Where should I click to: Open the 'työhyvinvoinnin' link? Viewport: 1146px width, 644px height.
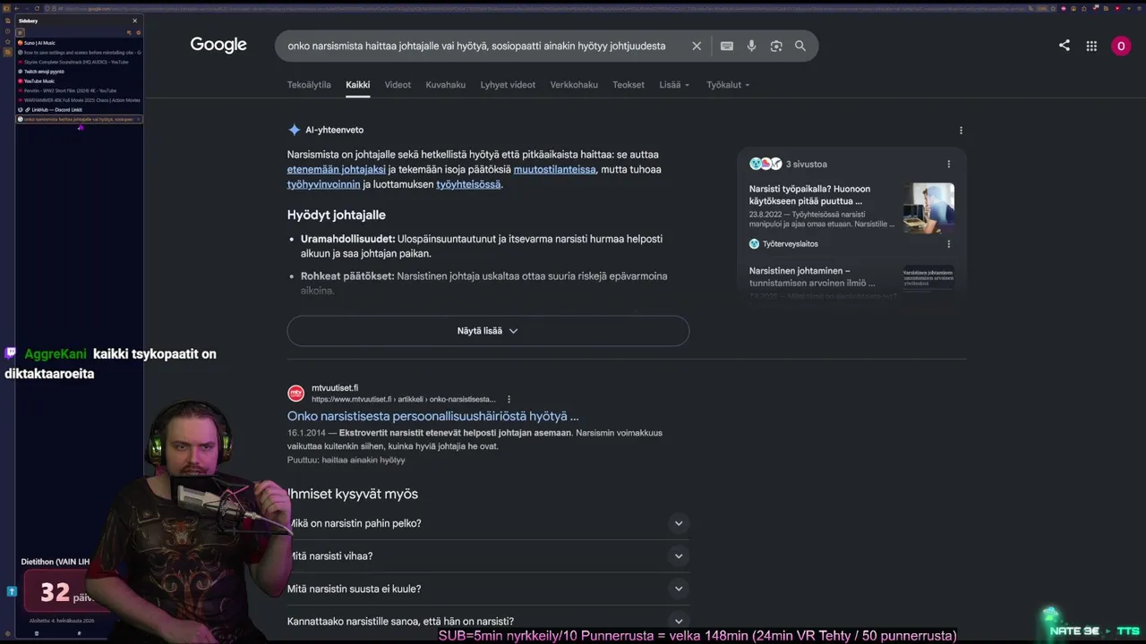[323, 184]
